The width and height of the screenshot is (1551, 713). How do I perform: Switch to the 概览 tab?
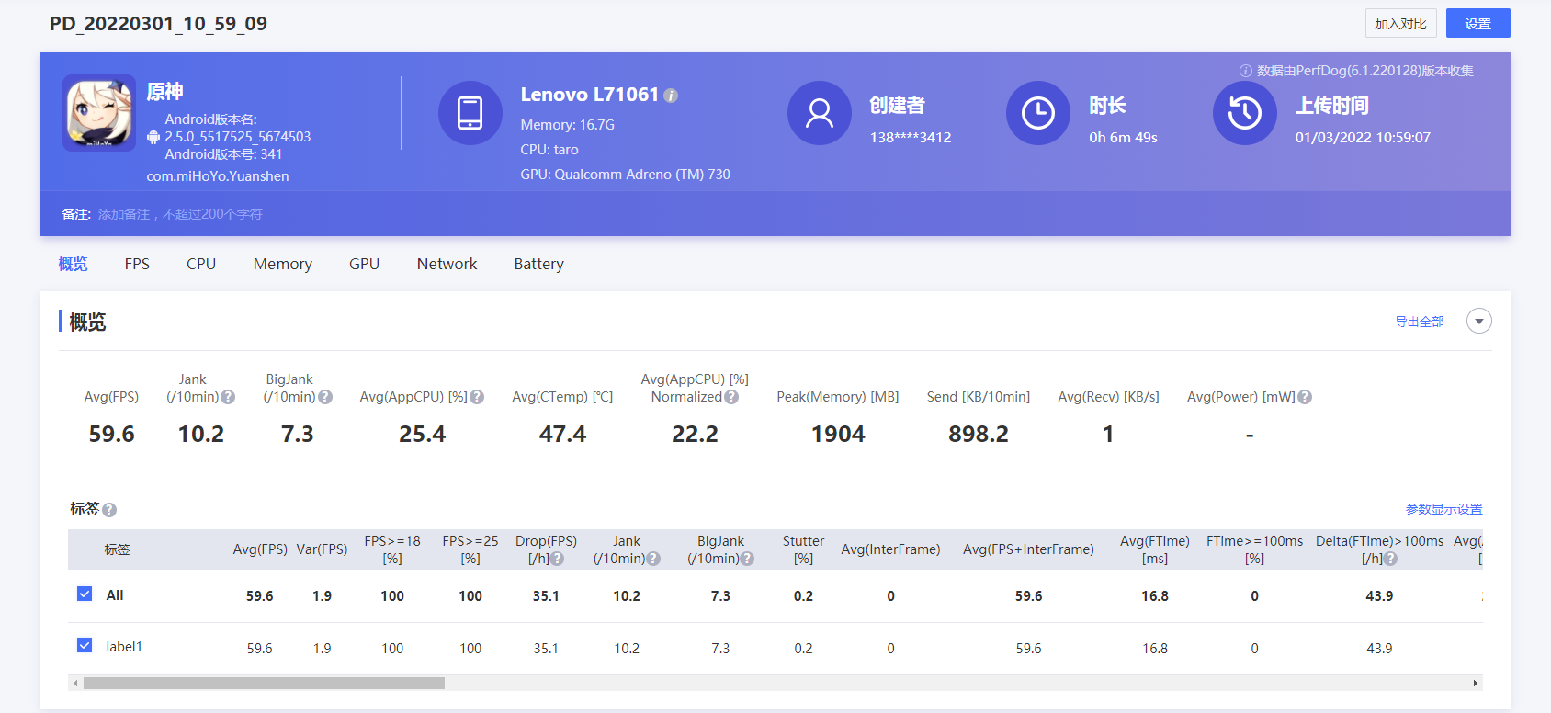point(74,264)
